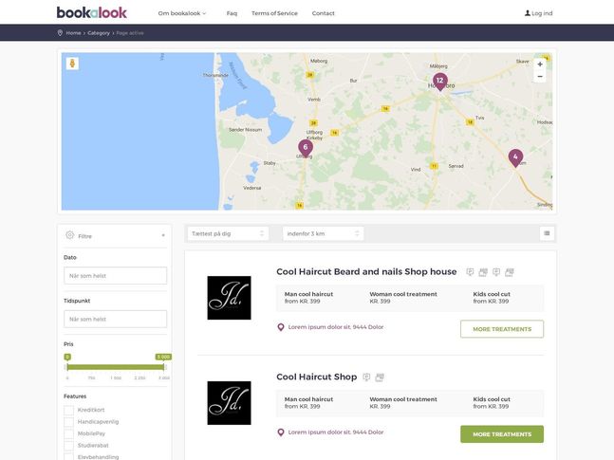Click the Pris slider's right handle
Image resolution: width=614 pixels, height=460 pixels.
[164, 366]
